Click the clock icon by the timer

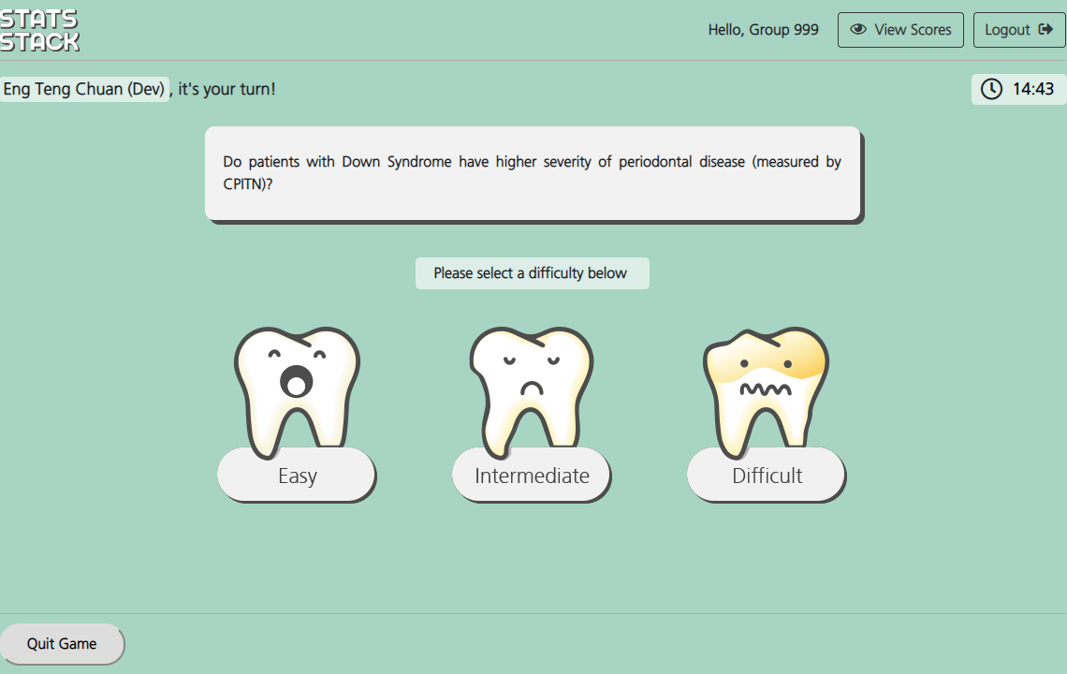coord(990,89)
